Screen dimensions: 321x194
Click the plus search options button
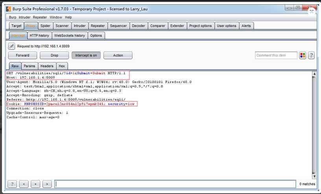pyautogui.click(x=35, y=184)
